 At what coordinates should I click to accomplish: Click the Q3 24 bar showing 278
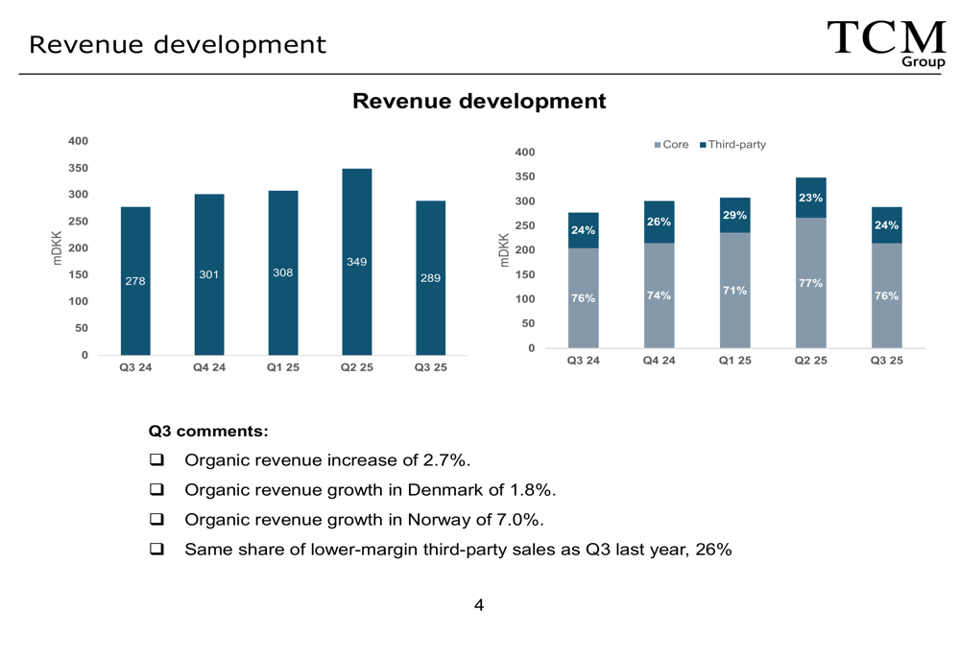coord(135,281)
